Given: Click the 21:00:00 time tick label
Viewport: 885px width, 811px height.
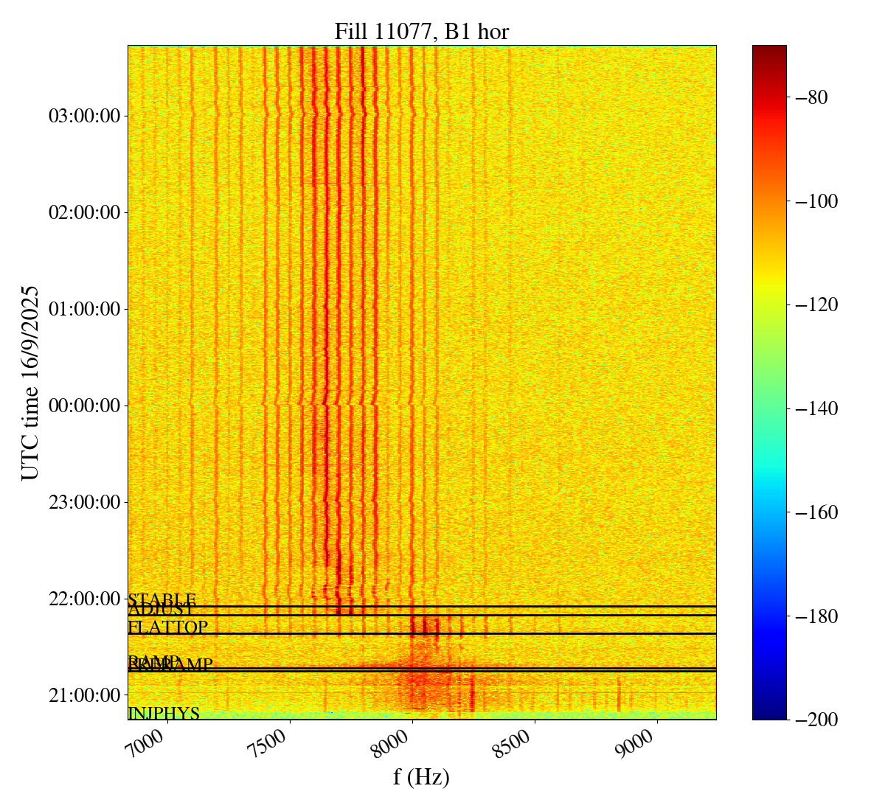Looking at the screenshot, I should point(84,695).
